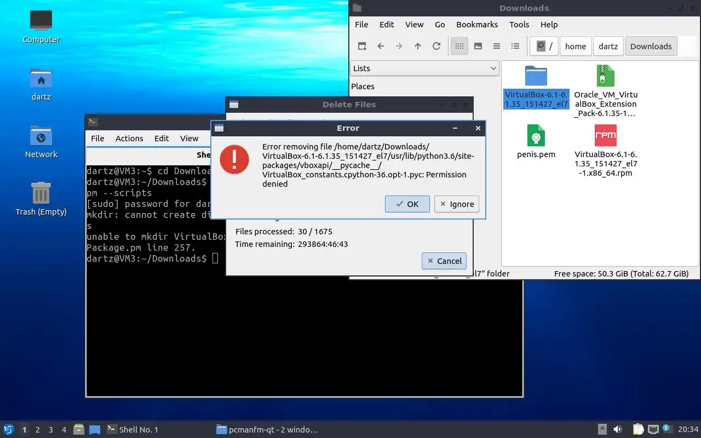Switch to workspace 3
The height and width of the screenshot is (438, 701).
50,430
